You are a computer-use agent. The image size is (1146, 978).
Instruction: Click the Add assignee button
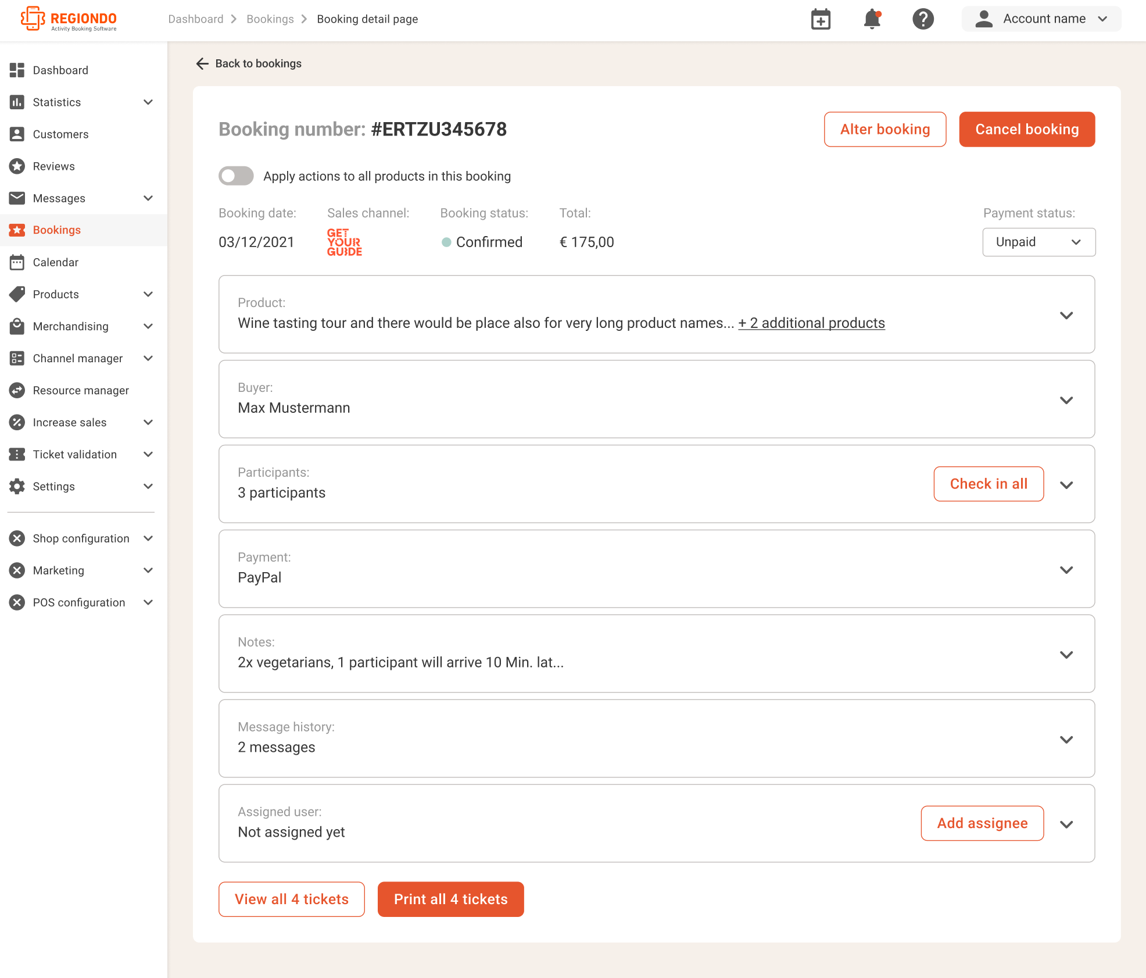tap(982, 823)
